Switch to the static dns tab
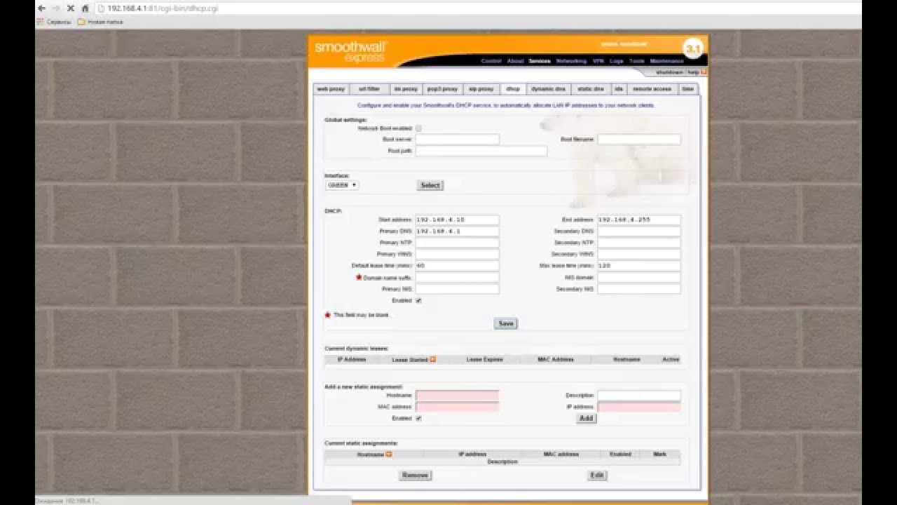 coord(590,89)
